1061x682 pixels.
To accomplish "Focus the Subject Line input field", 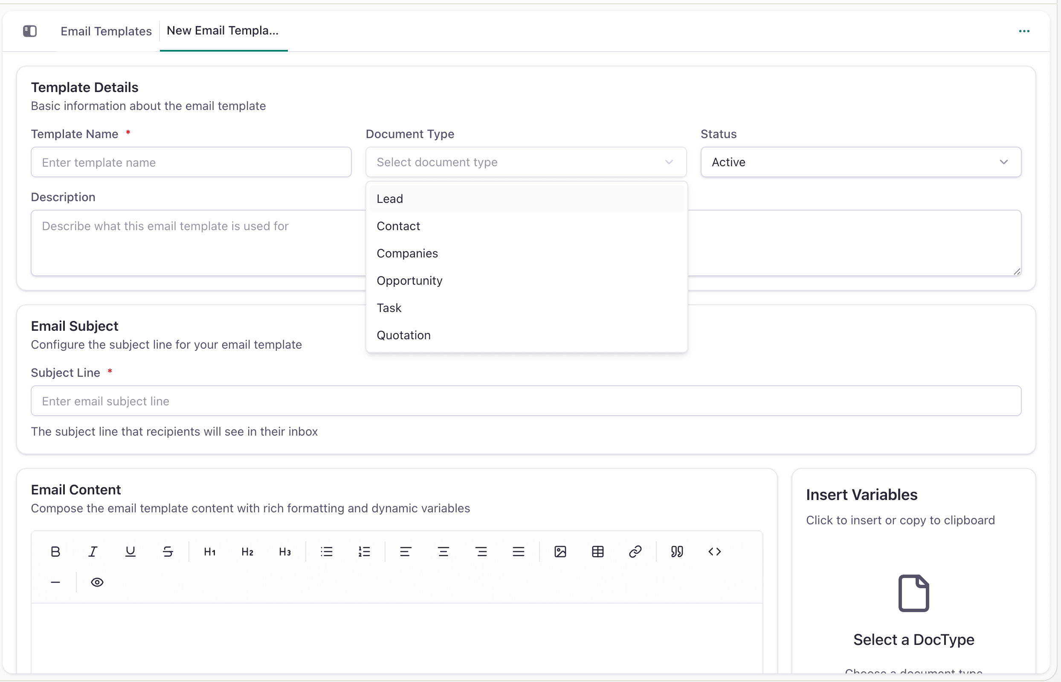I will click(526, 401).
